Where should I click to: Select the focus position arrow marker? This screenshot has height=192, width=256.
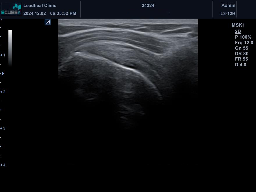[3, 74]
